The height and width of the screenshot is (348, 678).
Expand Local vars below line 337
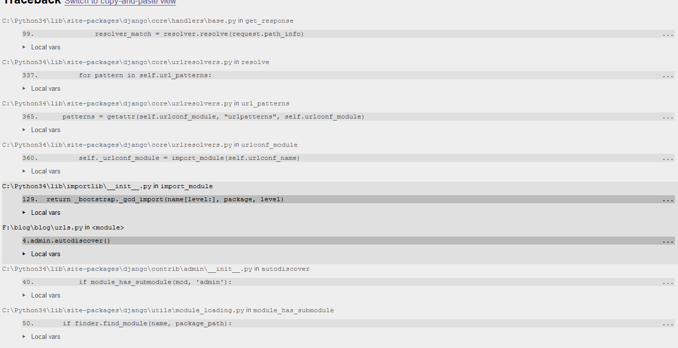pos(45,88)
